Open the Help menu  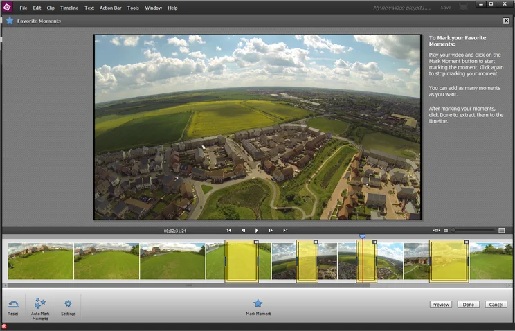172,8
